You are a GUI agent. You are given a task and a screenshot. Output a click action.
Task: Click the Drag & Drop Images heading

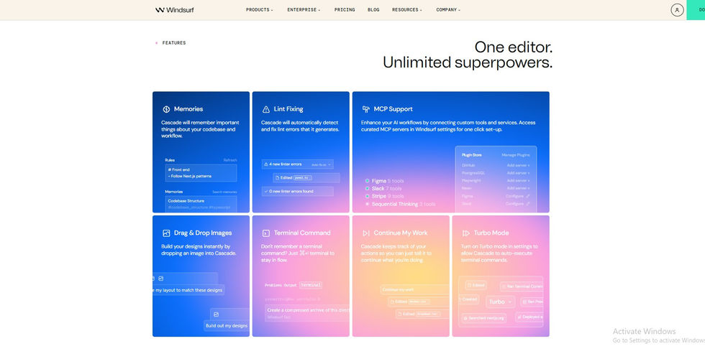coord(203,233)
